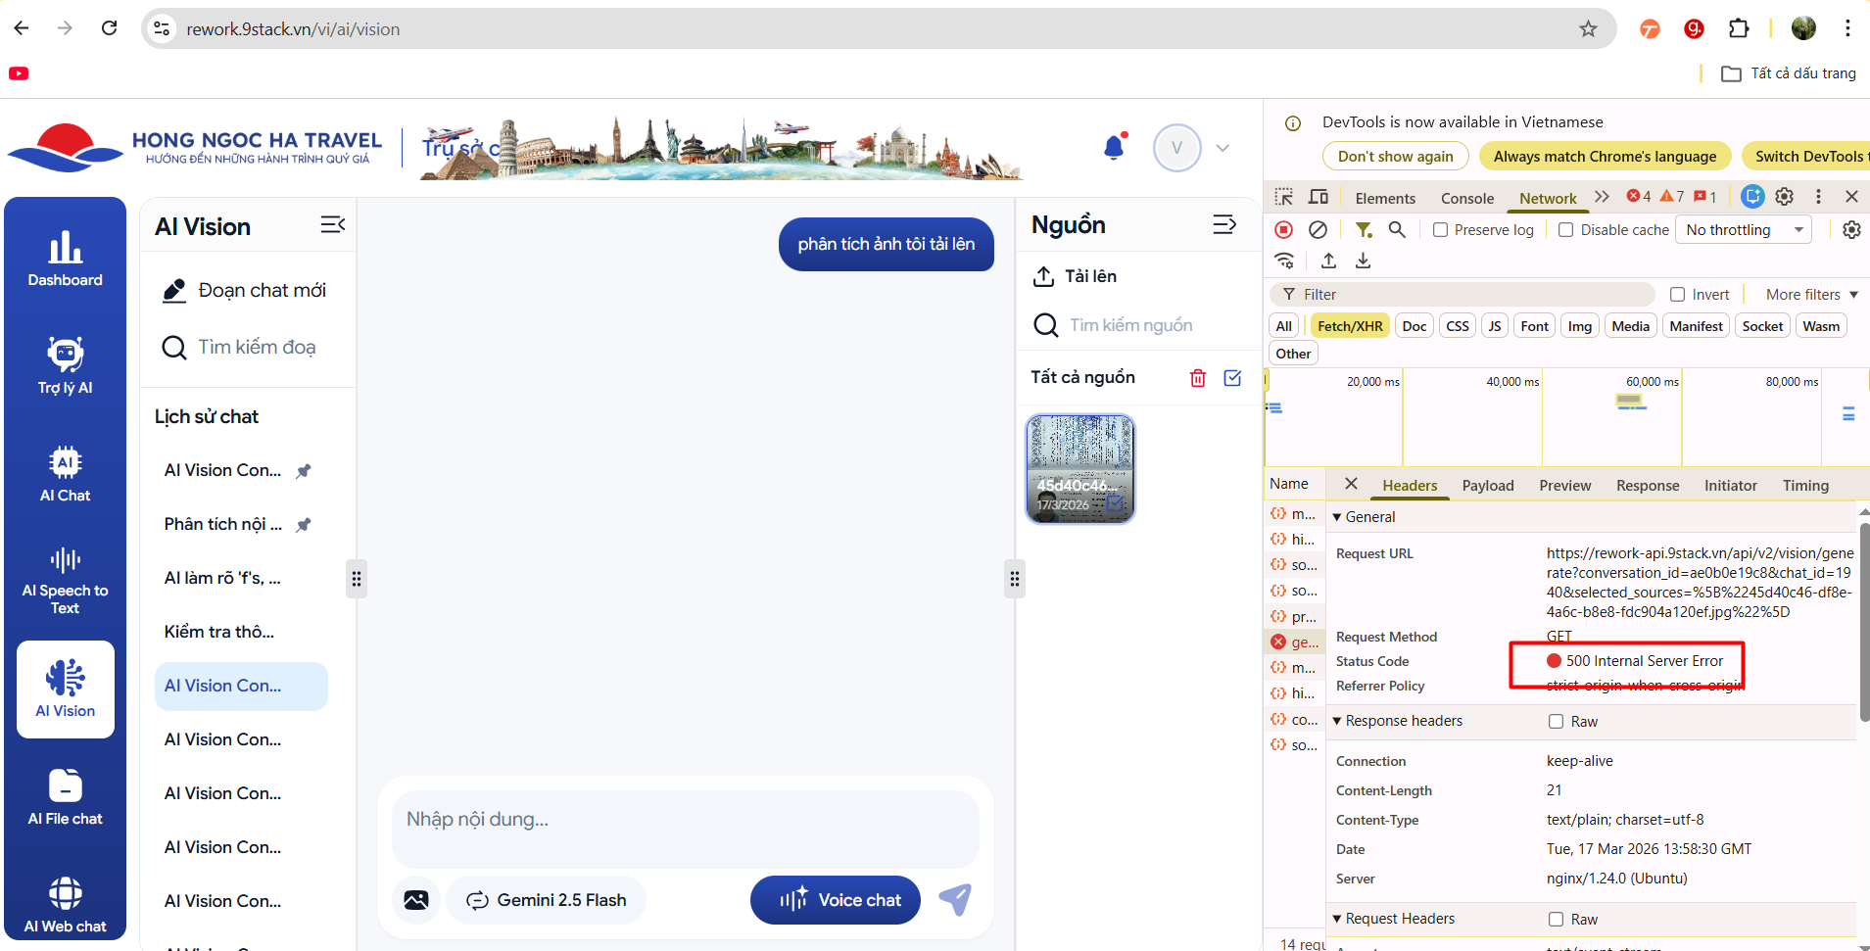Click the image upload icon in chat box

[416, 900]
